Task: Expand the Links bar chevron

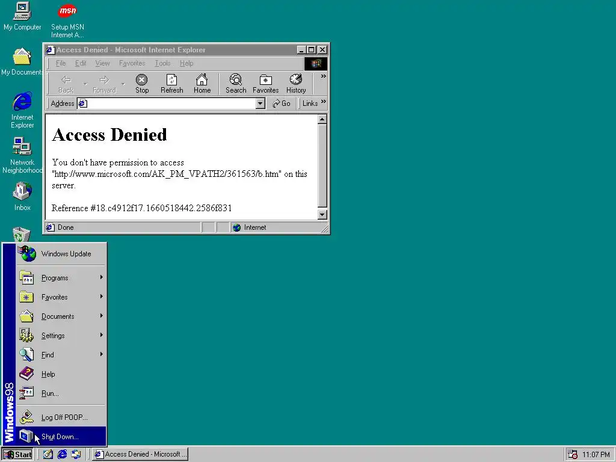Action: tap(323, 101)
